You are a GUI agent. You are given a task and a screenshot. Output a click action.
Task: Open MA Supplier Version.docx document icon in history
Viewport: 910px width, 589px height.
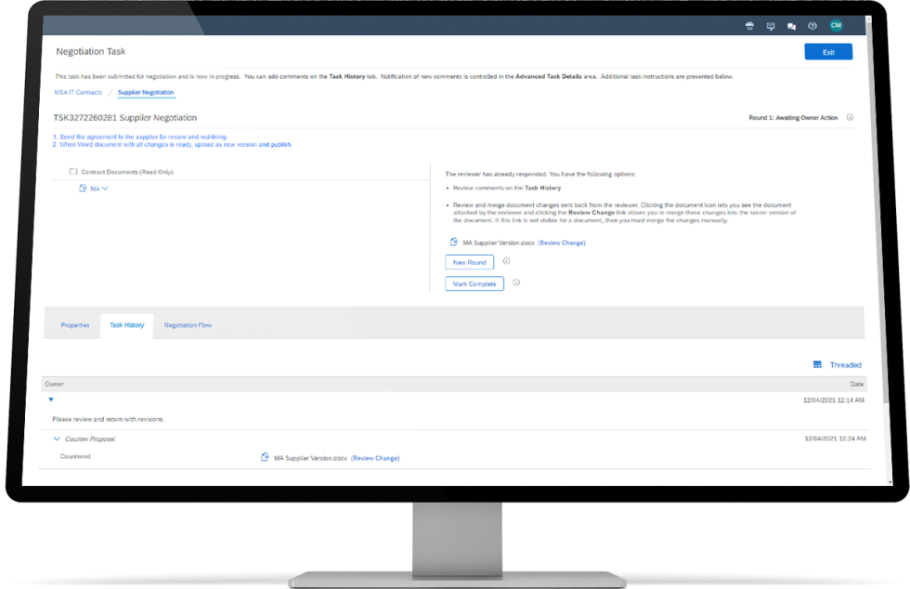coord(266,457)
